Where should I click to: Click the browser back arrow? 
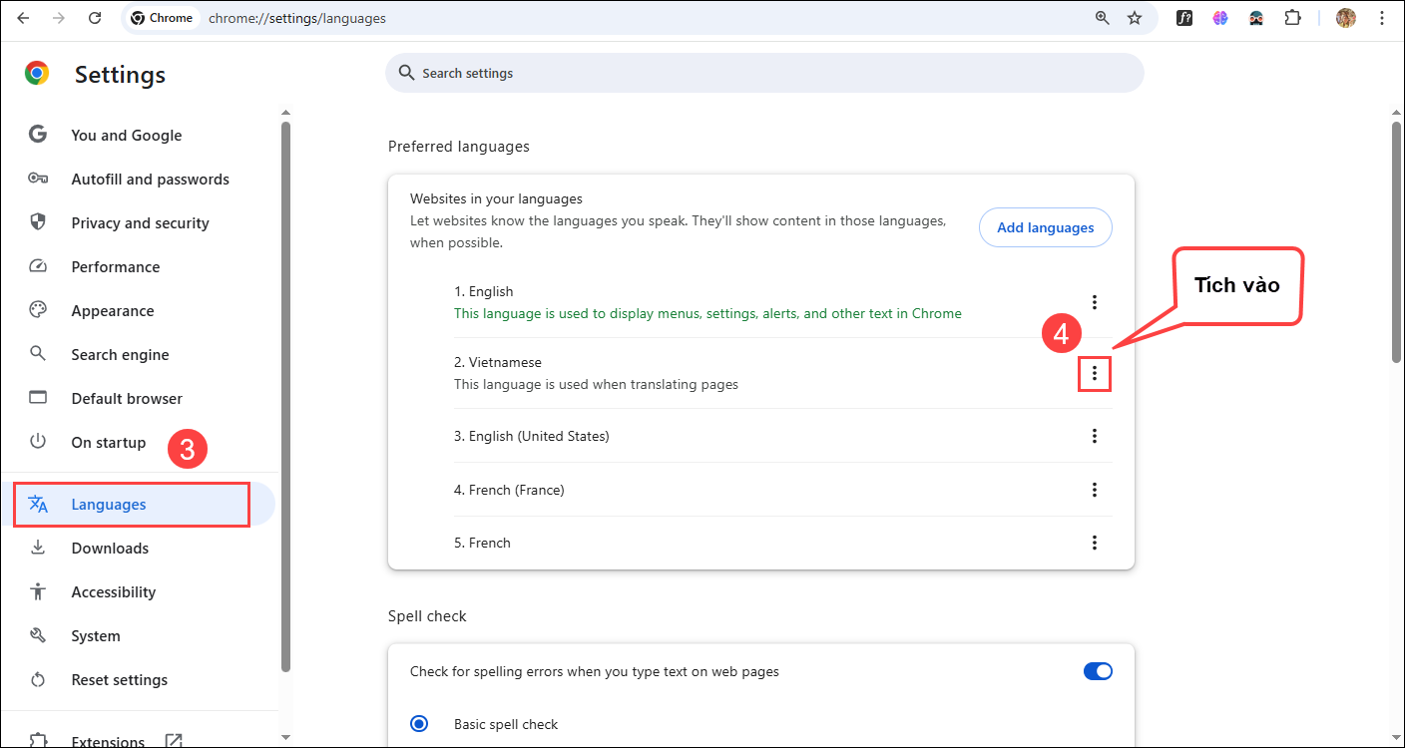[x=23, y=18]
